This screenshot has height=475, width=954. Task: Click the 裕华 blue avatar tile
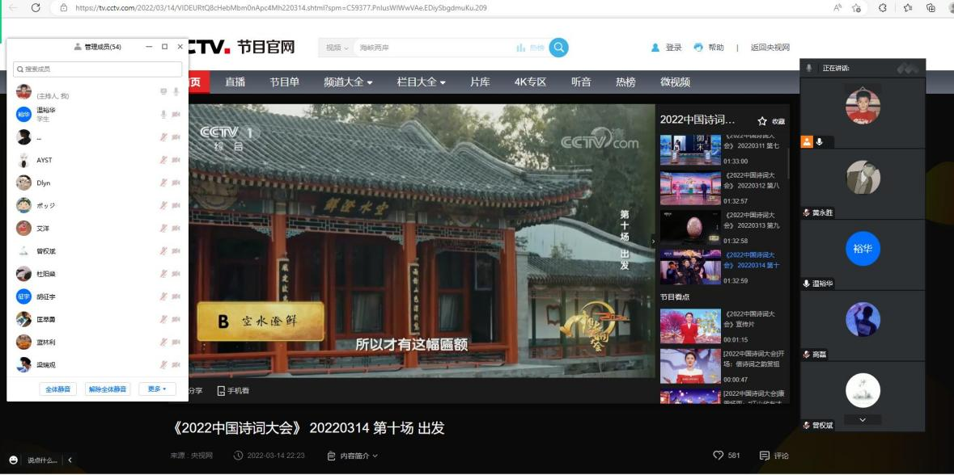coord(863,249)
